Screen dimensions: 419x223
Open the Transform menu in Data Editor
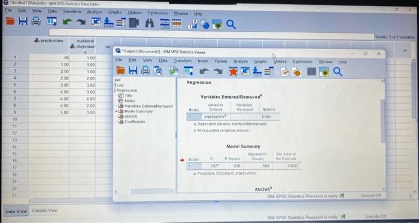[x=72, y=11]
